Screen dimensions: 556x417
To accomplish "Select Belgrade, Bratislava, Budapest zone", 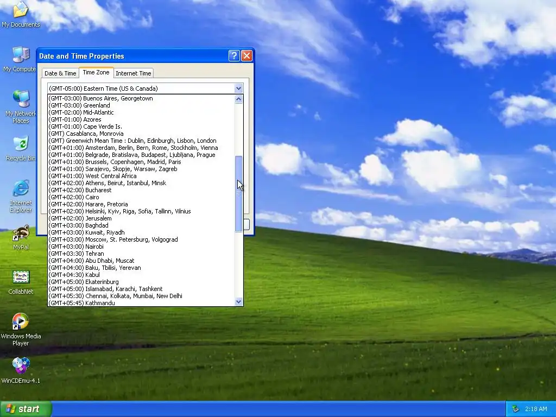I will pos(141,155).
